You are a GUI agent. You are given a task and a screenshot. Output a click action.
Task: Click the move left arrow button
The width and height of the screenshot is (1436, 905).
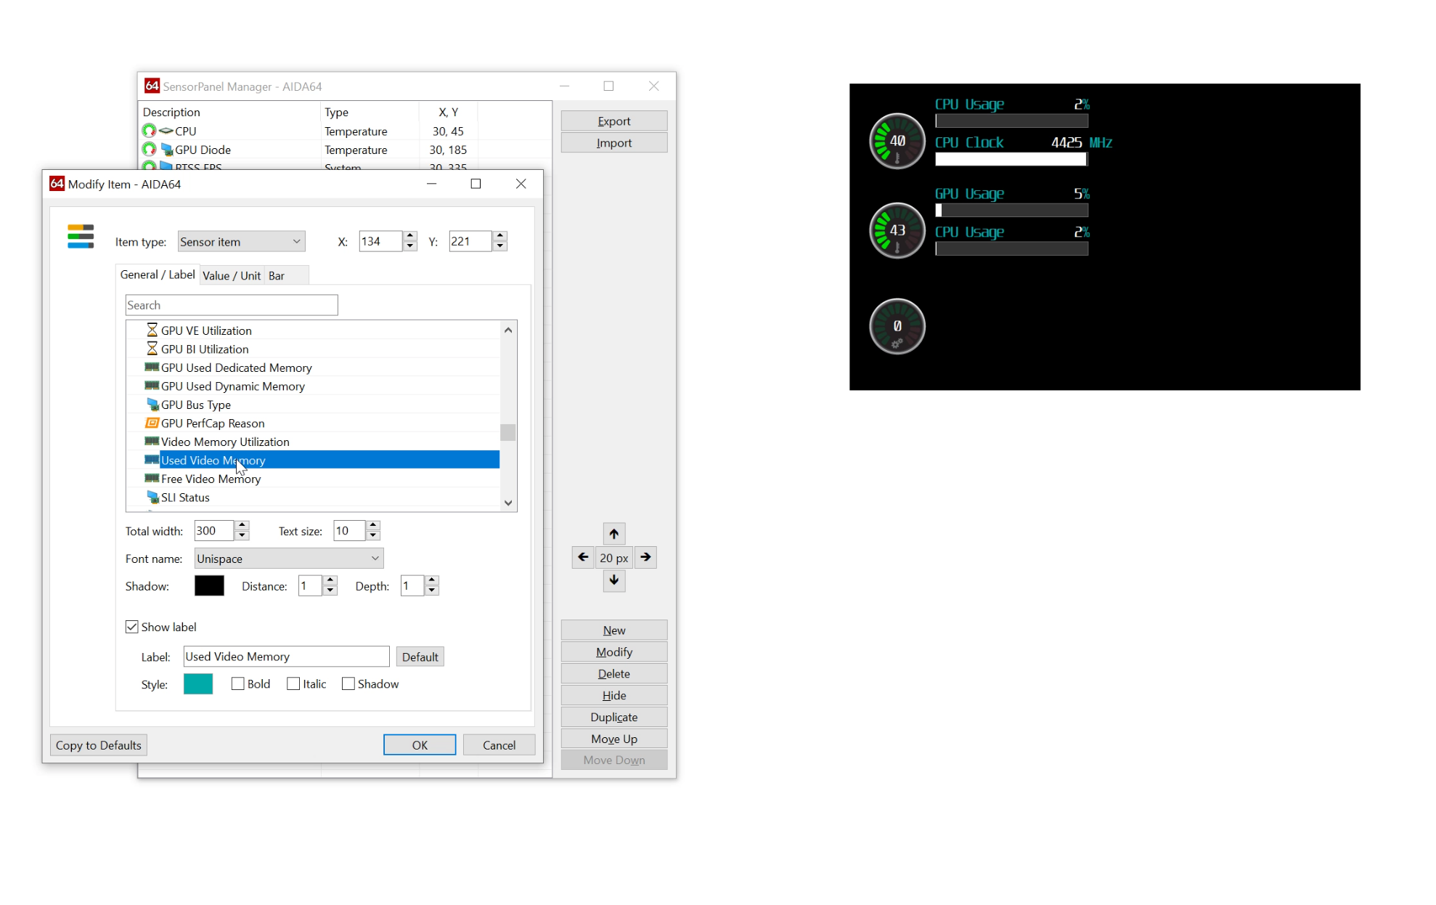click(x=583, y=557)
